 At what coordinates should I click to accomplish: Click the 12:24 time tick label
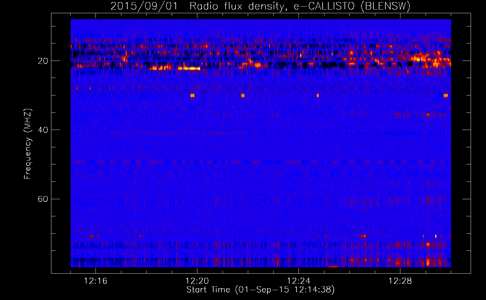[299, 281]
